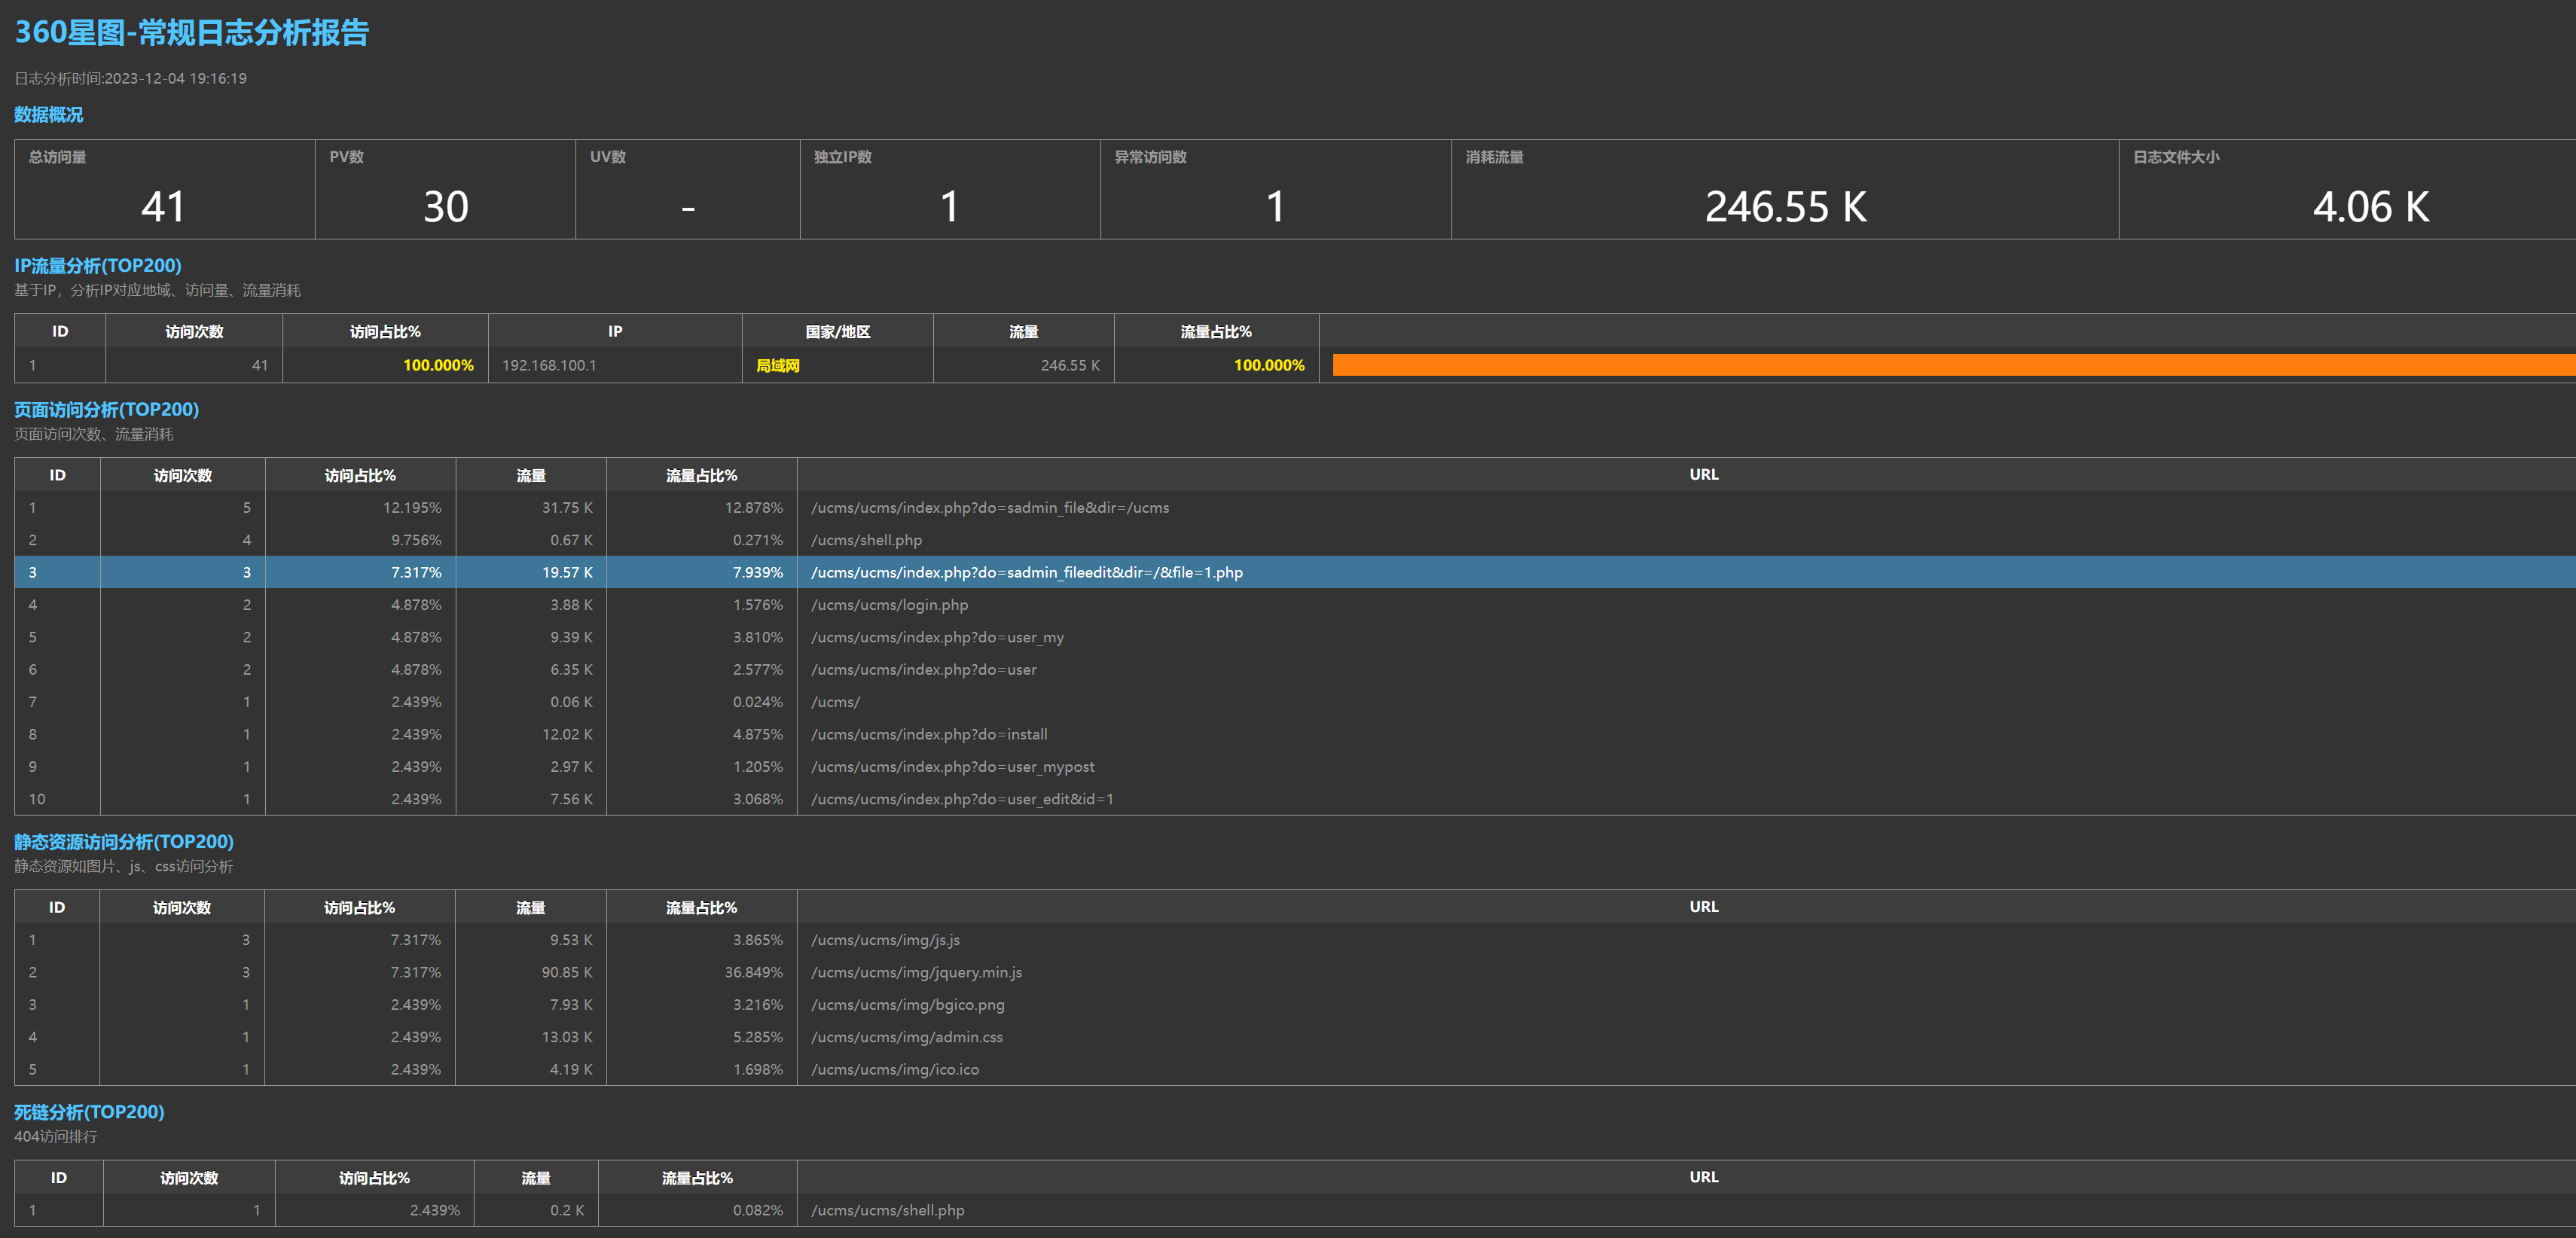This screenshot has height=1238, width=2576.
Task: Click the index.php?do=user URL ending in user
Action: coord(923,670)
